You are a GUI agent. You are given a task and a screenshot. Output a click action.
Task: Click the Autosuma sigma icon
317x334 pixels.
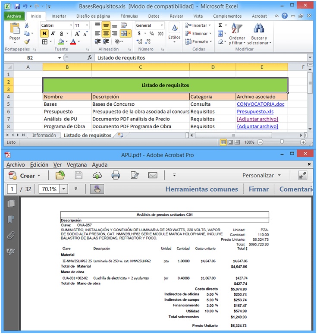pyautogui.click(x=220, y=25)
